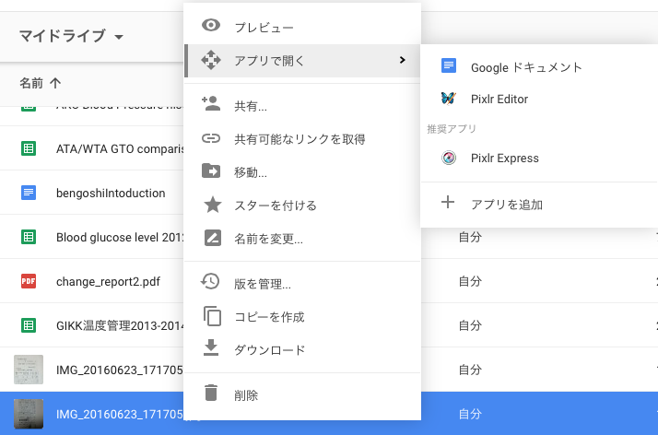This screenshot has height=435, width=658.
Task: Click the sheet icon of ATA/WTA GTO file
Action: [29, 148]
